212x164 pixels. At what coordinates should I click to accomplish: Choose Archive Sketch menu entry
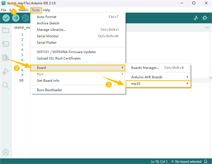tap(78, 23)
